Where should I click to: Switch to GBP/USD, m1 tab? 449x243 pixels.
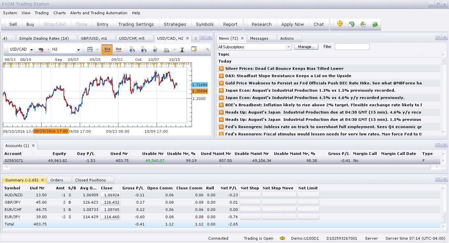click(97, 38)
